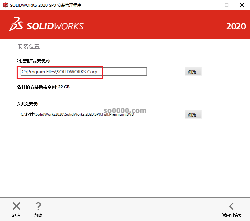Close the installation manager window
The image size is (250, 221).
[242, 5]
